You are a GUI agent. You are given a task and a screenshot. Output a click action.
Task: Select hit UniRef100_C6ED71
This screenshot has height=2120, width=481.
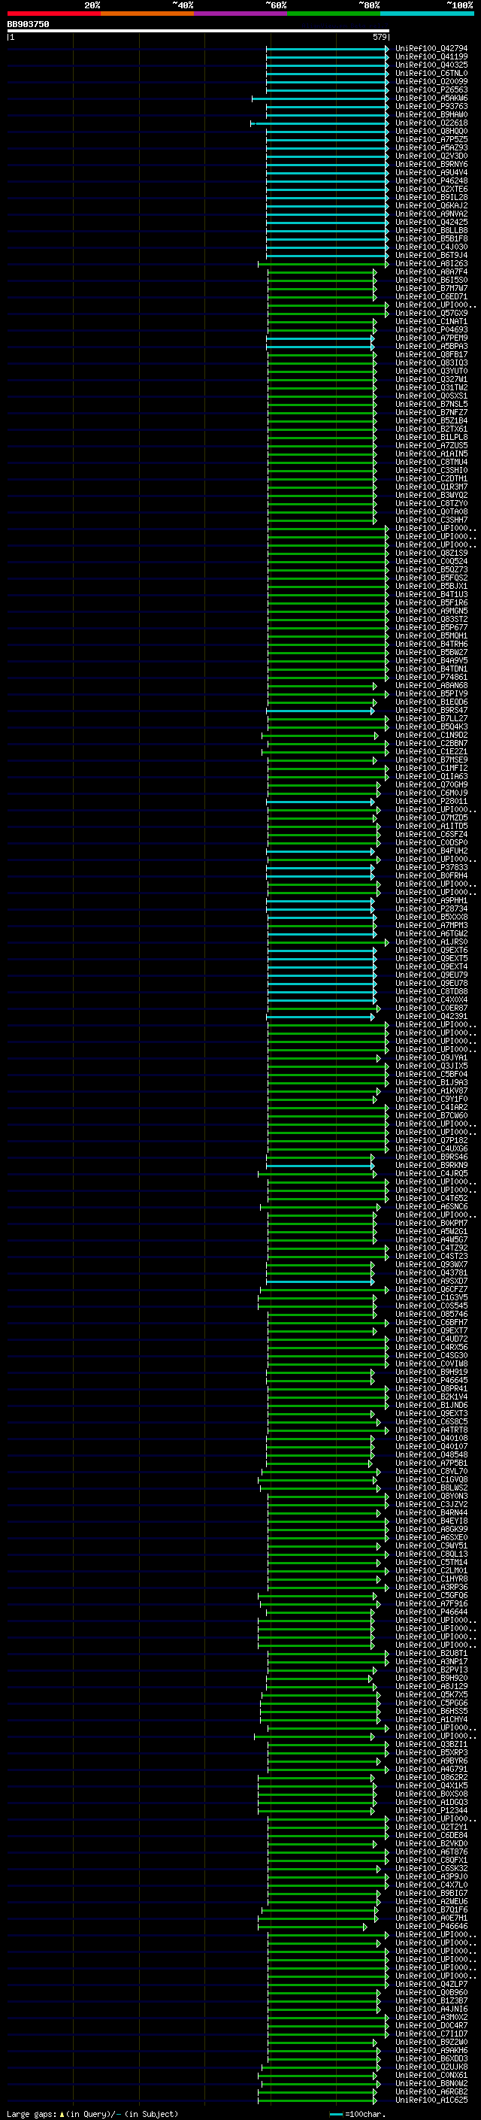click(431, 297)
